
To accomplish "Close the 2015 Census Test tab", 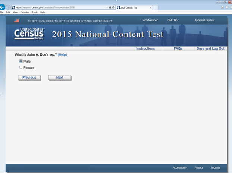I will (x=151, y=8).
